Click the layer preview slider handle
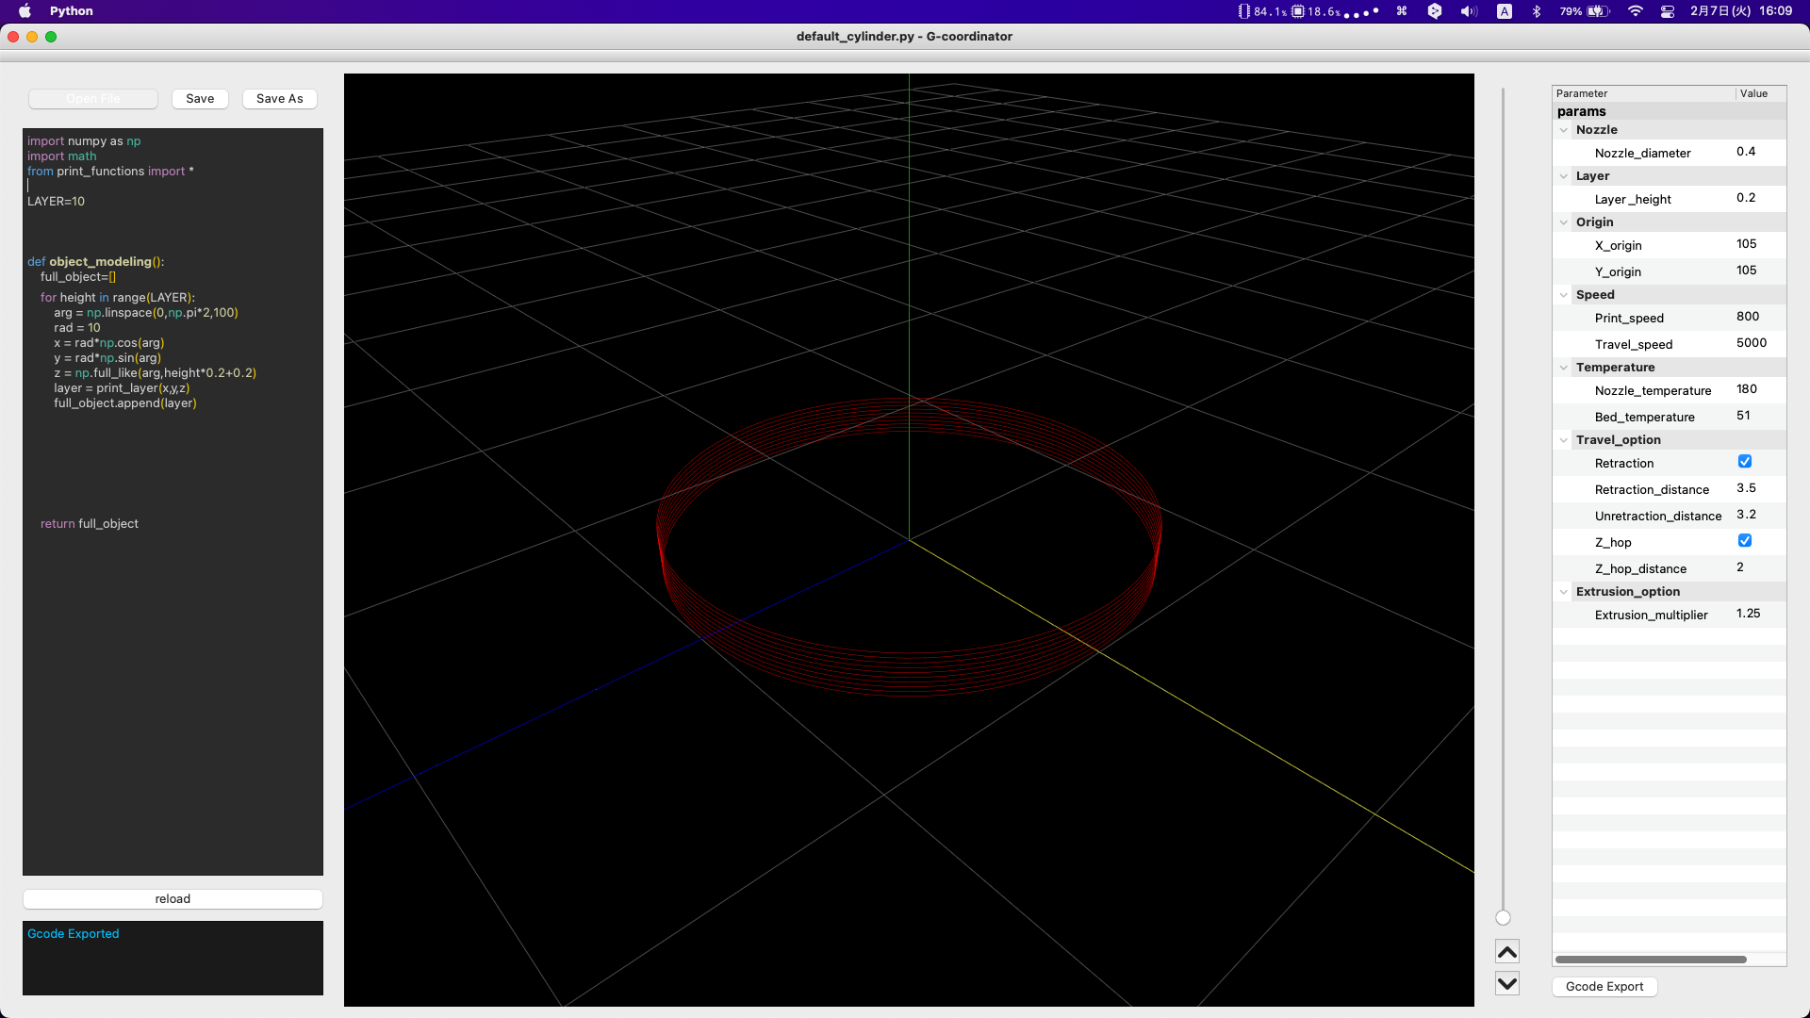The image size is (1810, 1018). coord(1504,917)
